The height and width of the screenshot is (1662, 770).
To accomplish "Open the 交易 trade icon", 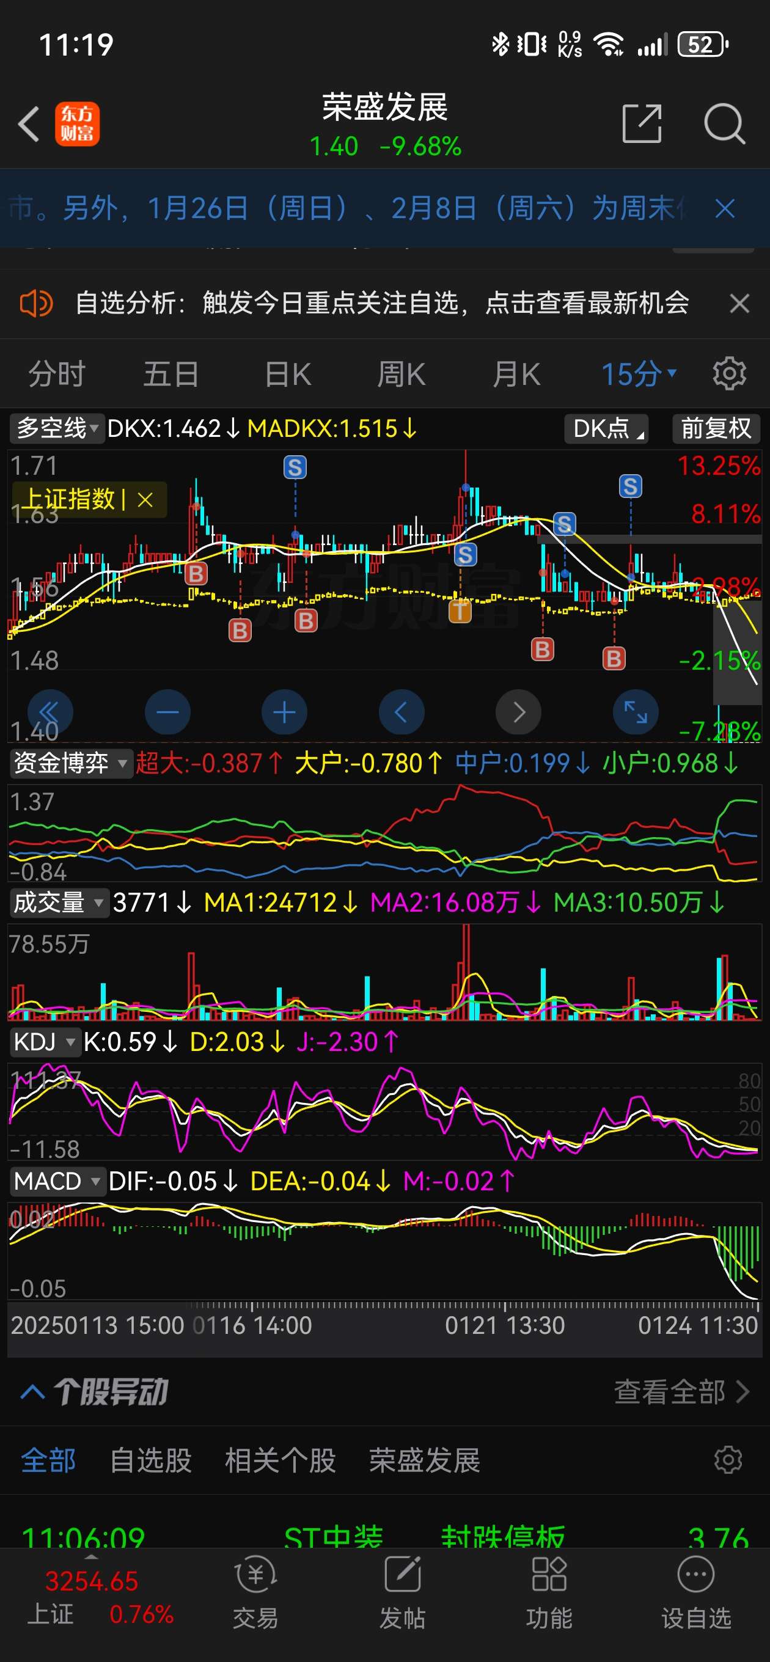I will coord(255,1592).
